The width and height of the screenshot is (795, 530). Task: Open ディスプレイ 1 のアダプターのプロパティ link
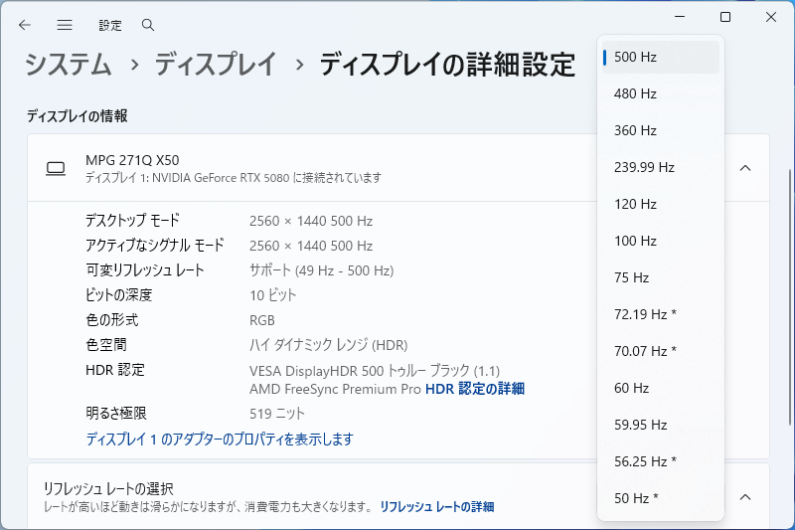(x=220, y=439)
